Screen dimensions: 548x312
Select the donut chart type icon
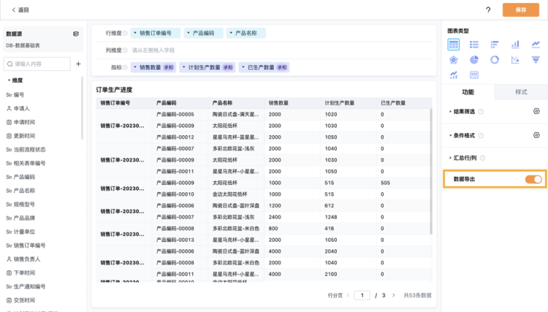point(495,60)
